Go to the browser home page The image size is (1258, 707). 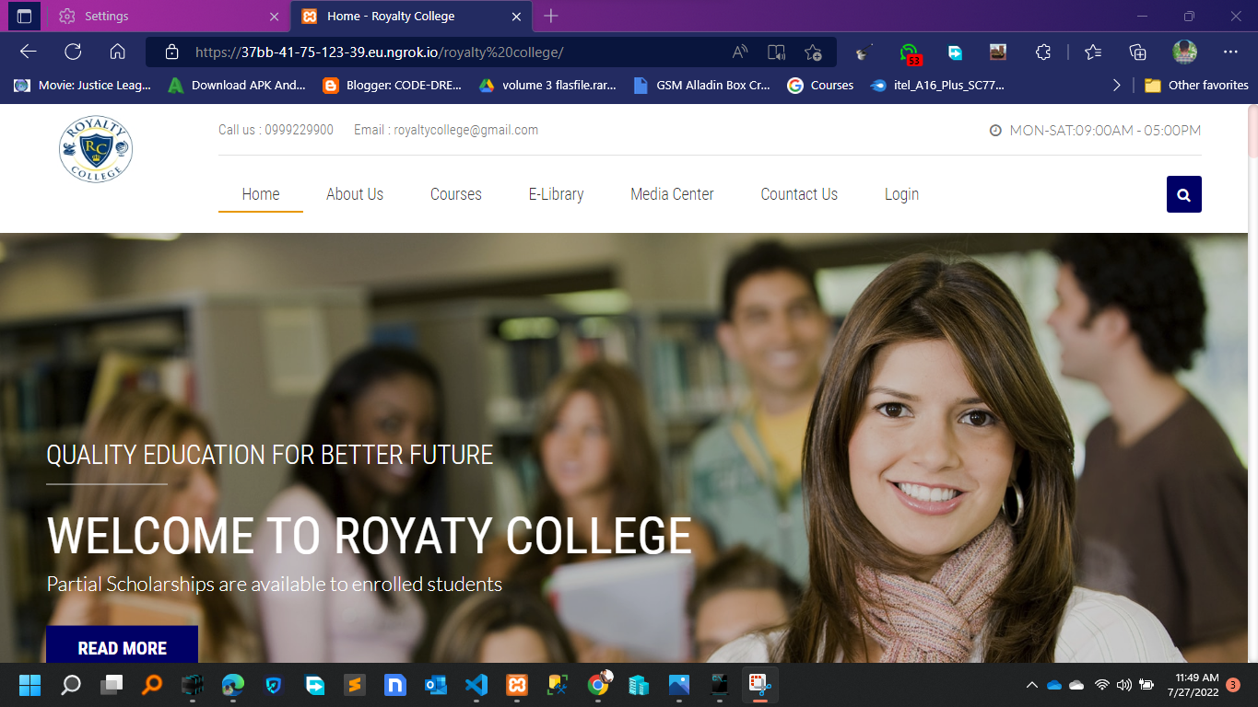point(117,52)
